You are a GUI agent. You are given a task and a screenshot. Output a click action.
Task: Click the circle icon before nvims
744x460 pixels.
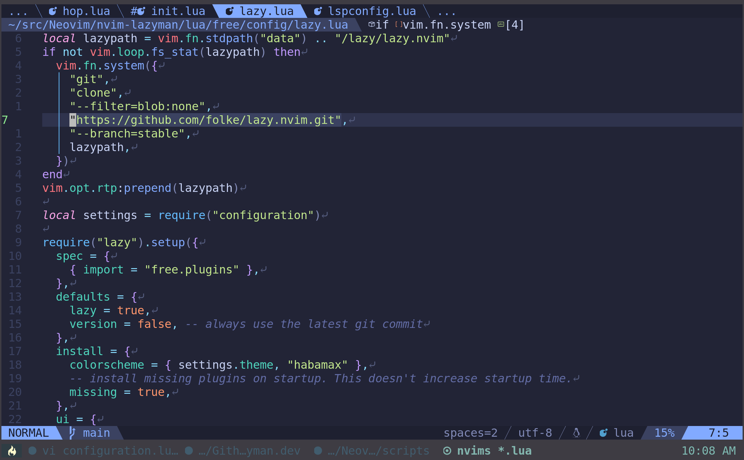tap(447, 451)
